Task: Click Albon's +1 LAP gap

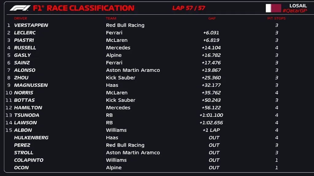Action: tap(211, 130)
